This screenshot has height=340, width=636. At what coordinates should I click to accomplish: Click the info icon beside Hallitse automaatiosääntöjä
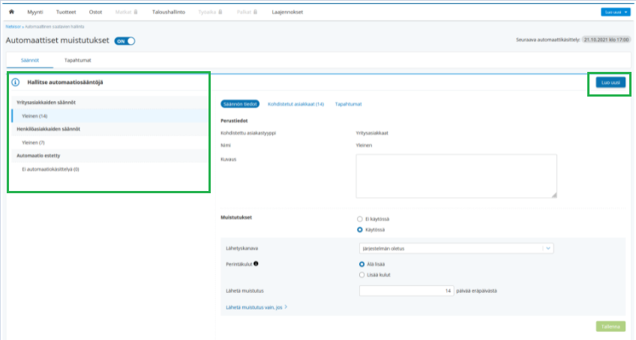pos(16,82)
